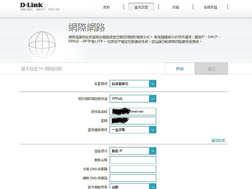Click the globe internet icon
The width and height of the screenshot is (252, 189).
click(x=42, y=45)
